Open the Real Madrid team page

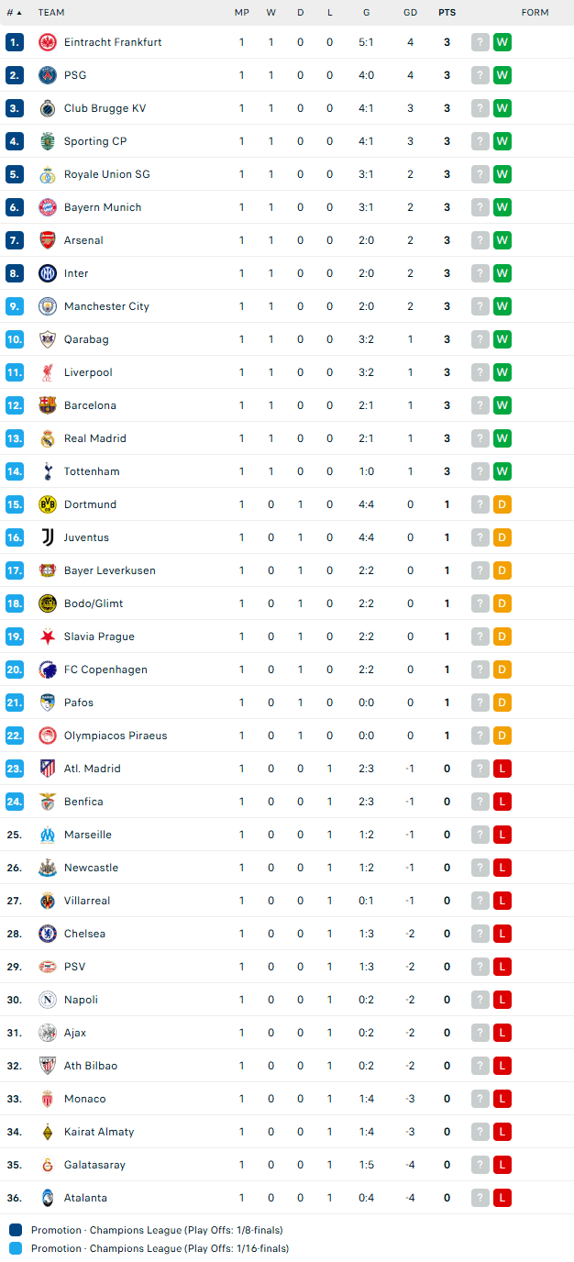pyautogui.click(x=95, y=438)
